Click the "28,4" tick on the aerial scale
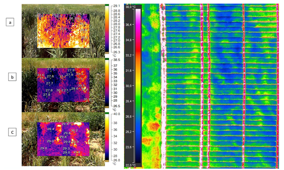The image size is (284, 170). 129,101
